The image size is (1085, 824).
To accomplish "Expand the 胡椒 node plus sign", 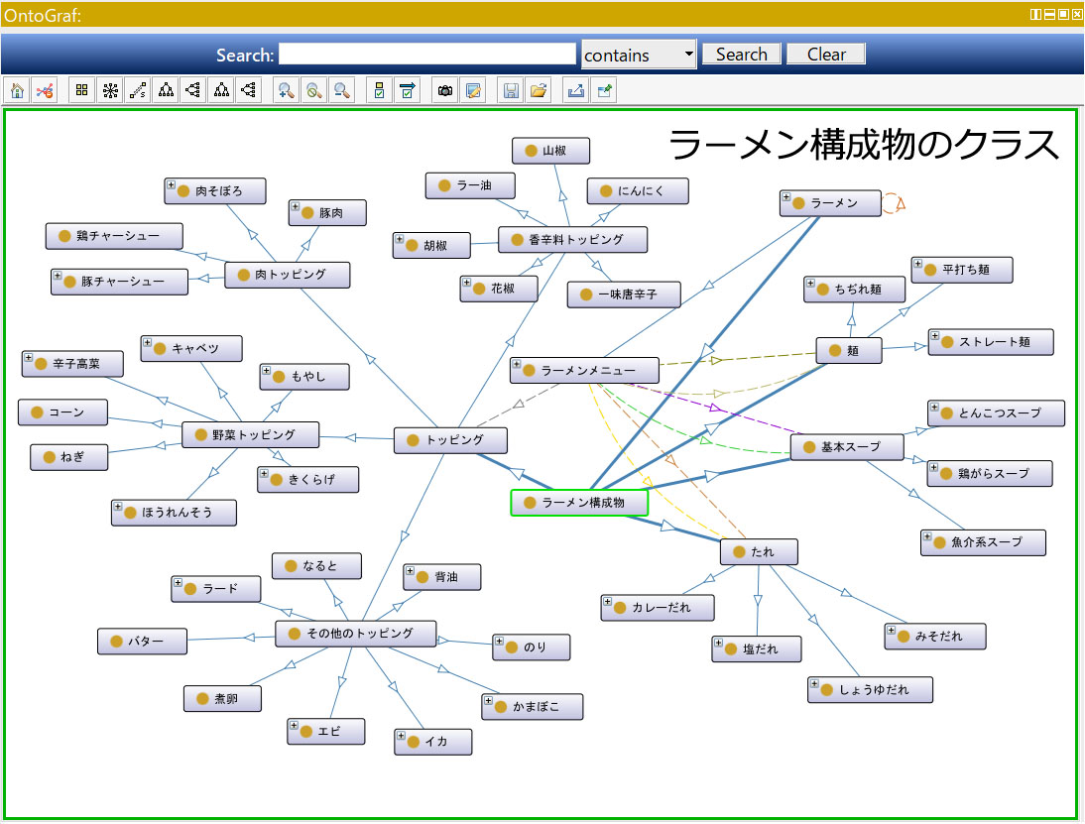I will [400, 239].
